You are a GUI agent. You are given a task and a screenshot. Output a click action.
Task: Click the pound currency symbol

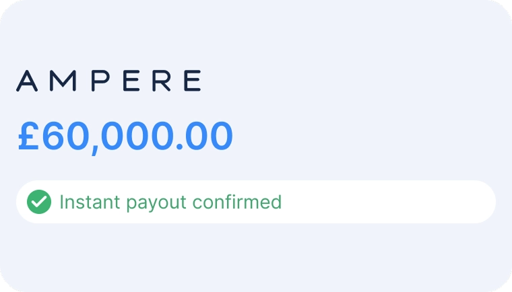(x=28, y=137)
